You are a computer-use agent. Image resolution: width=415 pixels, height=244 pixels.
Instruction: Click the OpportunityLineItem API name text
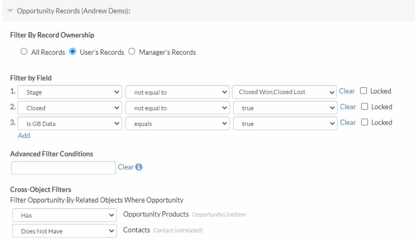click(219, 215)
